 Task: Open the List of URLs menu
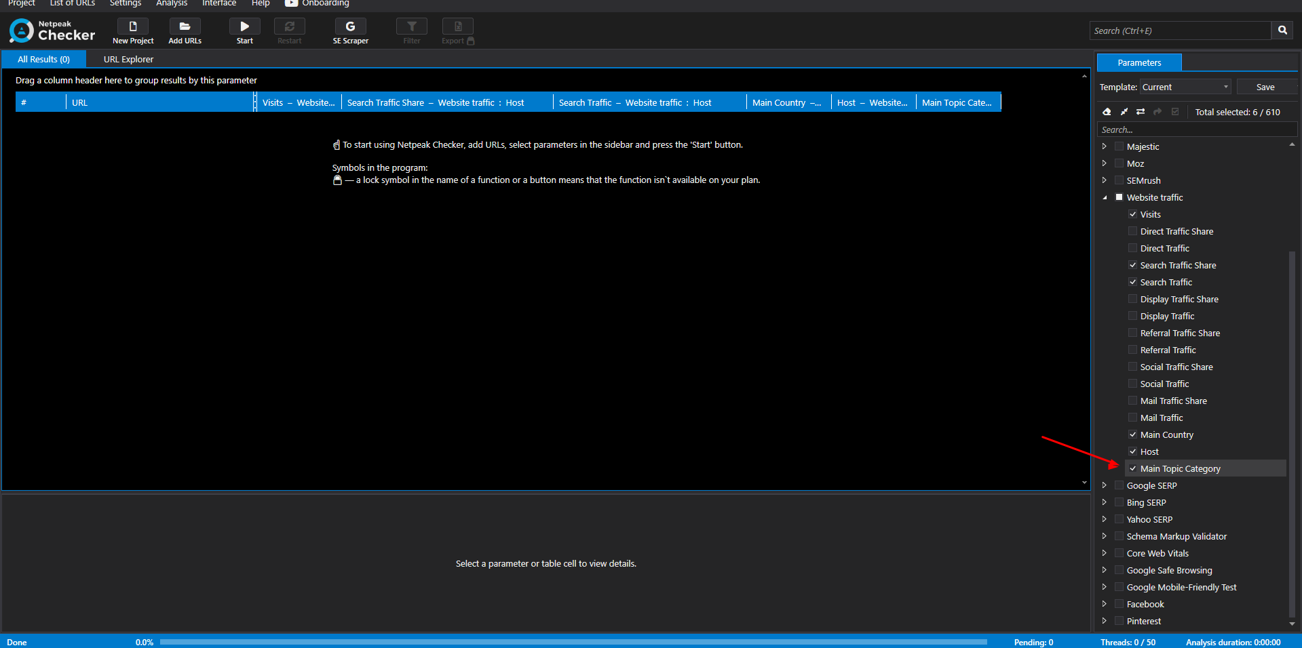click(73, 3)
